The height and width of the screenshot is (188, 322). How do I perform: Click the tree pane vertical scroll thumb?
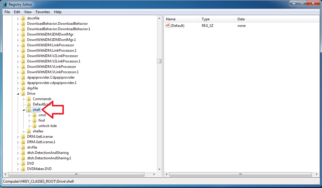pos(159,61)
